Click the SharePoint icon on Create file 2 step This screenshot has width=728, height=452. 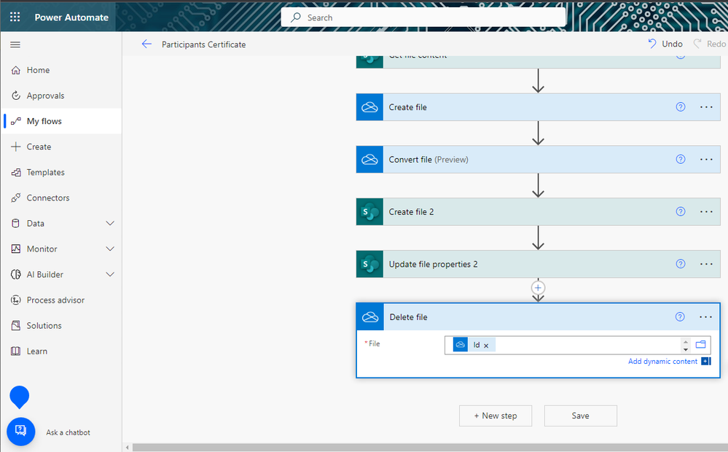pos(369,212)
